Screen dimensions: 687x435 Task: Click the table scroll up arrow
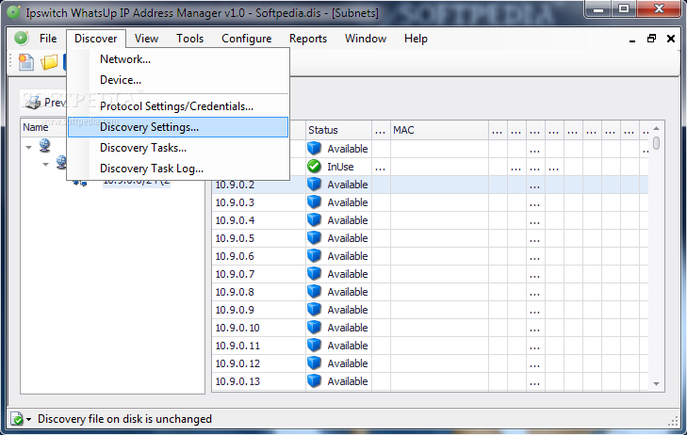(656, 128)
